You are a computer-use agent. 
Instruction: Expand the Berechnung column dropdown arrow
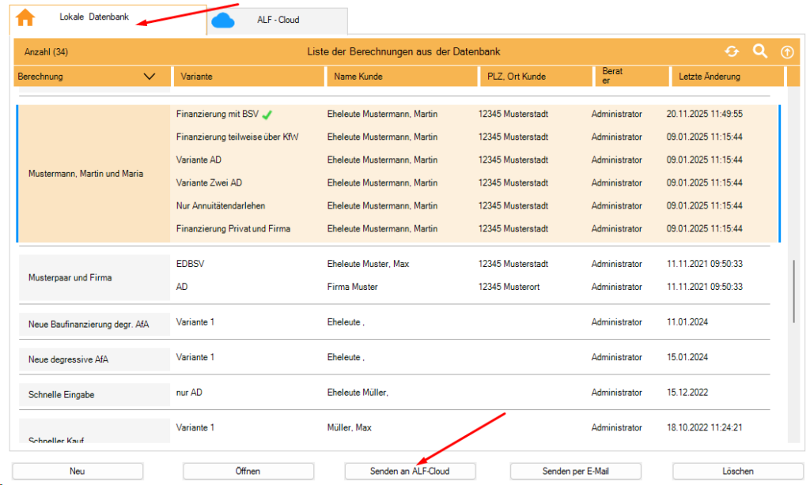click(150, 77)
